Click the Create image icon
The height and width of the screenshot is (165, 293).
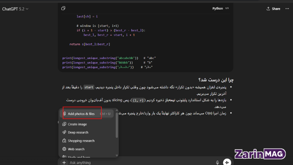pos(64,124)
